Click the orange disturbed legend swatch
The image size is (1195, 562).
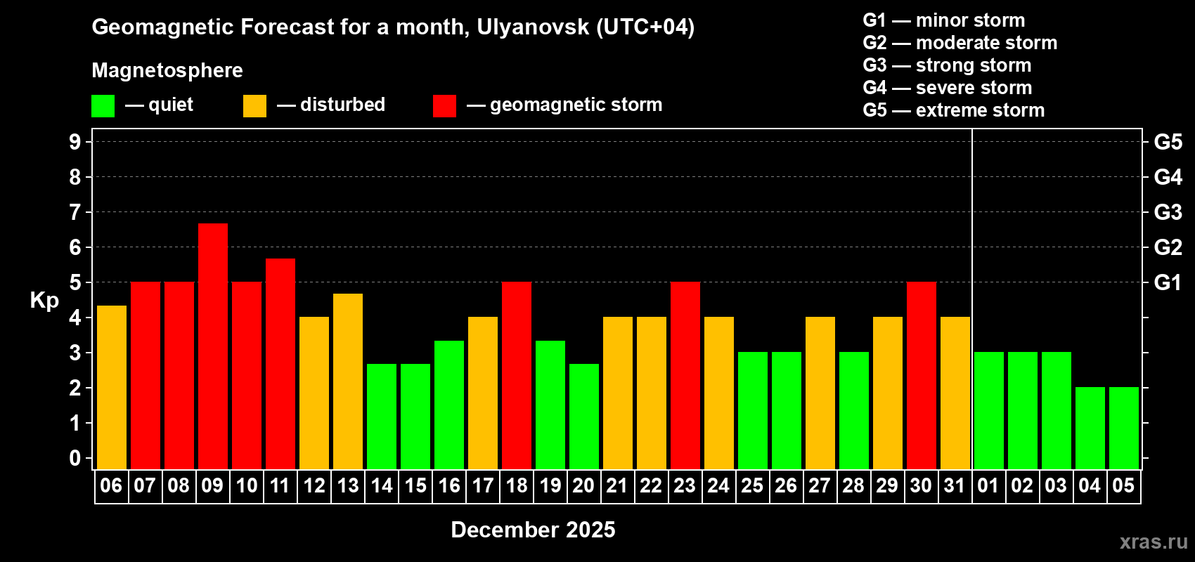click(x=254, y=106)
